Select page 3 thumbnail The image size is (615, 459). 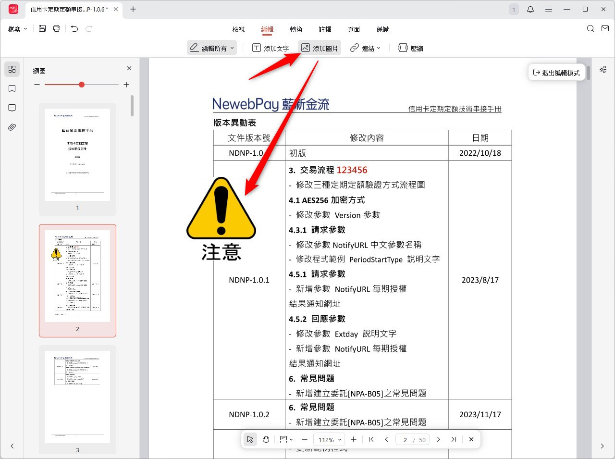click(x=77, y=397)
